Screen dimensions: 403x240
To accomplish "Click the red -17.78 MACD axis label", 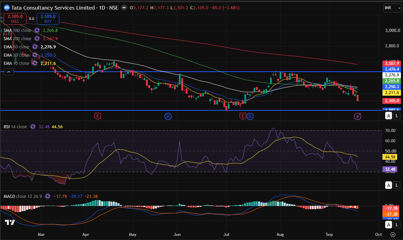I will (391, 208).
